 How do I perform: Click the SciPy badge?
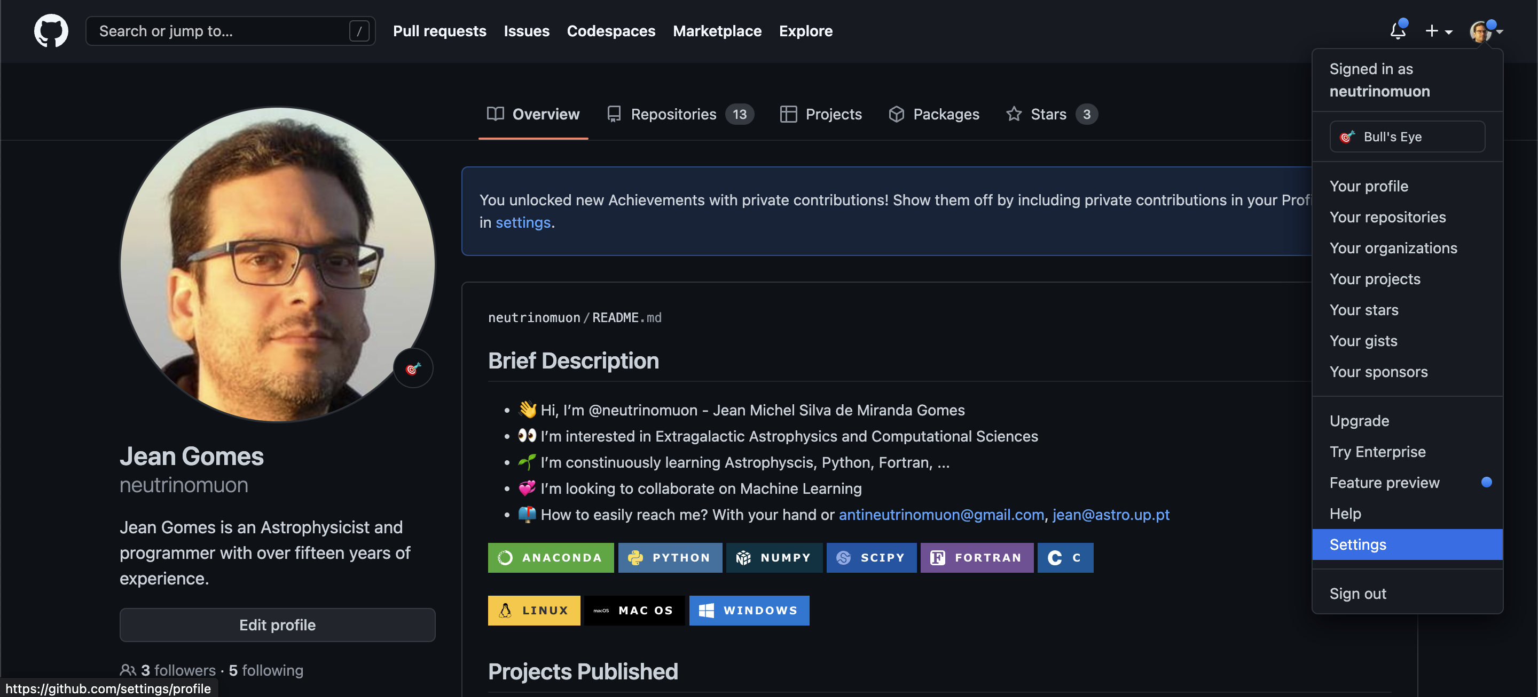[x=871, y=557]
